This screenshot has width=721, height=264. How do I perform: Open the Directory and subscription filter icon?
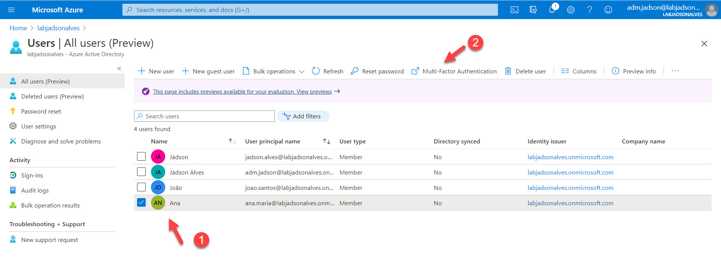tap(533, 10)
